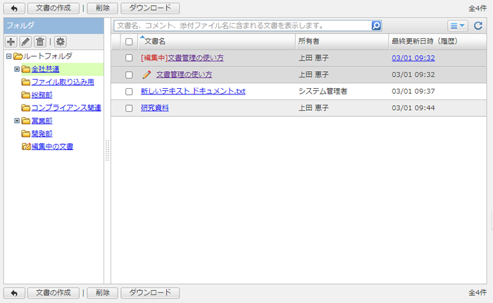Open 文書管理の使い方 link beside pencil

pyautogui.click(x=185, y=75)
